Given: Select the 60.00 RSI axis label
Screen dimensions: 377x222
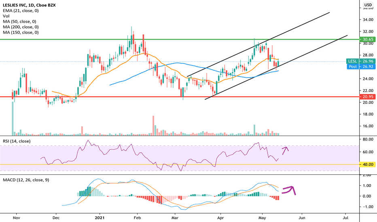Looking at the screenshot, I should pyautogui.click(x=368, y=152).
